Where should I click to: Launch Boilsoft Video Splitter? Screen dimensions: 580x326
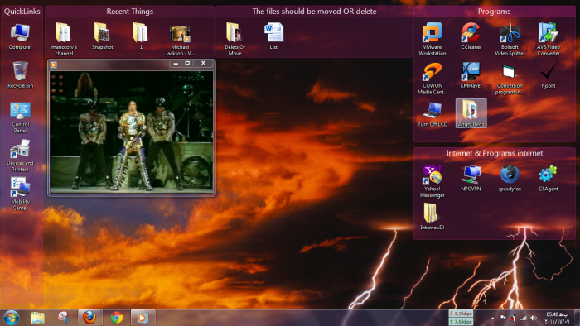click(x=510, y=39)
